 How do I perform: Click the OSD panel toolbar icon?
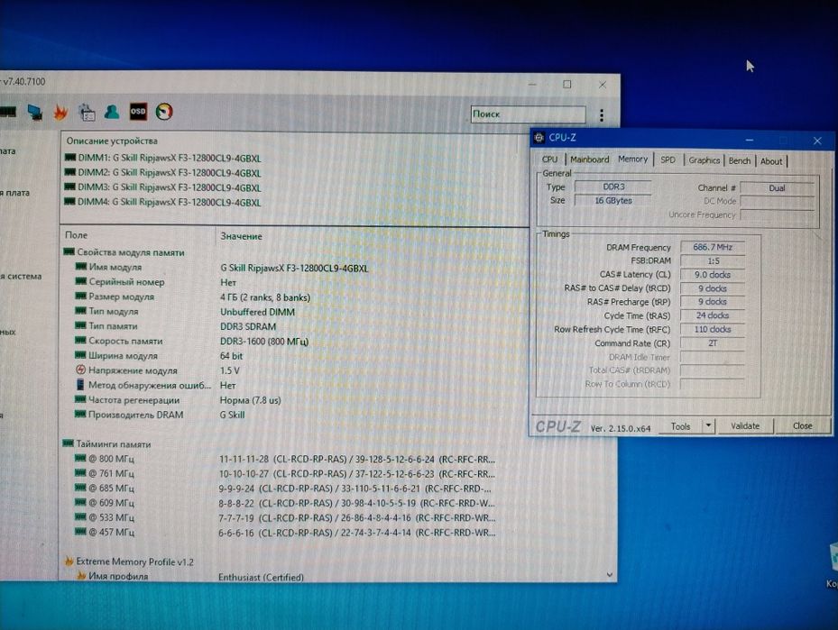(x=138, y=111)
